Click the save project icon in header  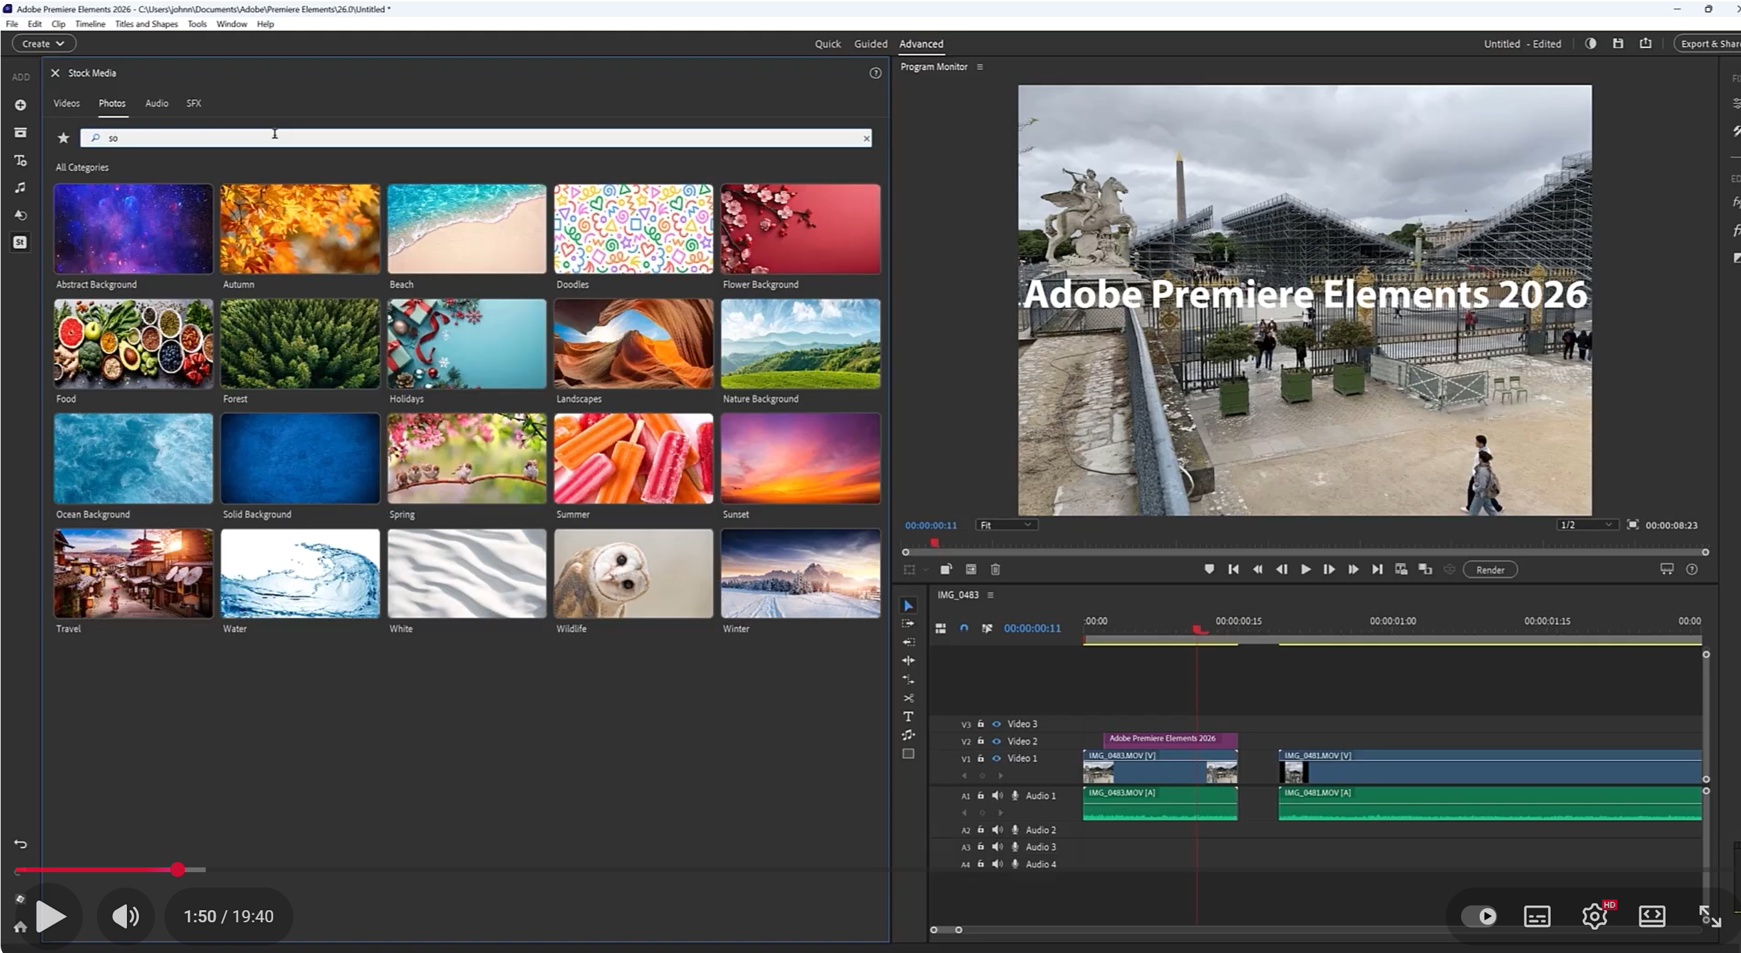(1618, 43)
